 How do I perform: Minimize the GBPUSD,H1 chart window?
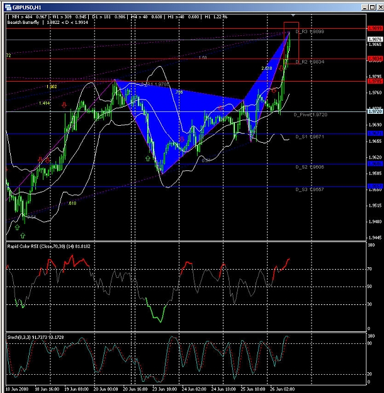click(x=364, y=8)
